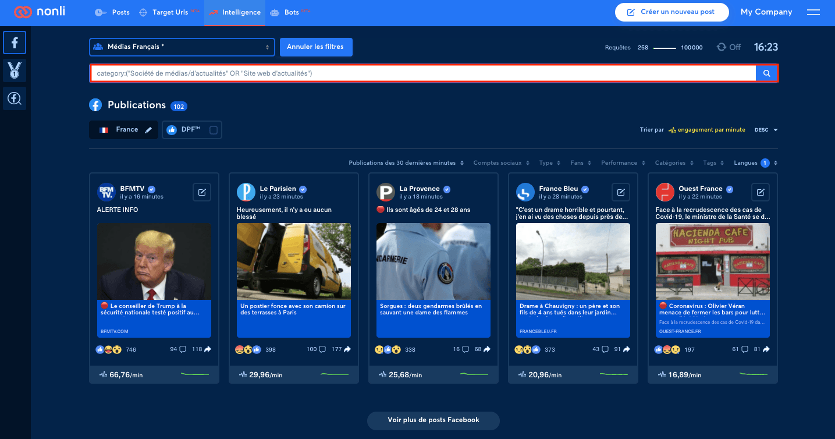835x439 pixels.
Task: Click the edit icon on Ouest France card
Action: [761, 192]
